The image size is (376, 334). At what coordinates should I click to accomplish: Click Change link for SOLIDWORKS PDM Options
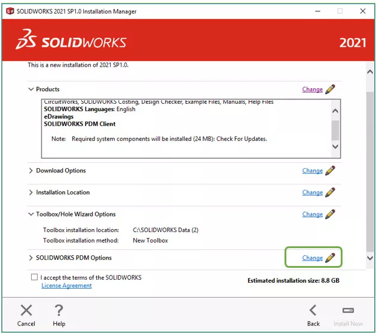tap(312, 258)
